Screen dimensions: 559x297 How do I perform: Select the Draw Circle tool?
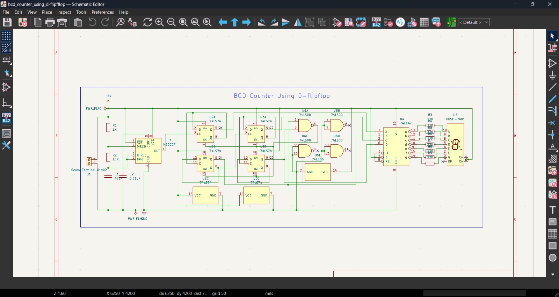point(552,258)
